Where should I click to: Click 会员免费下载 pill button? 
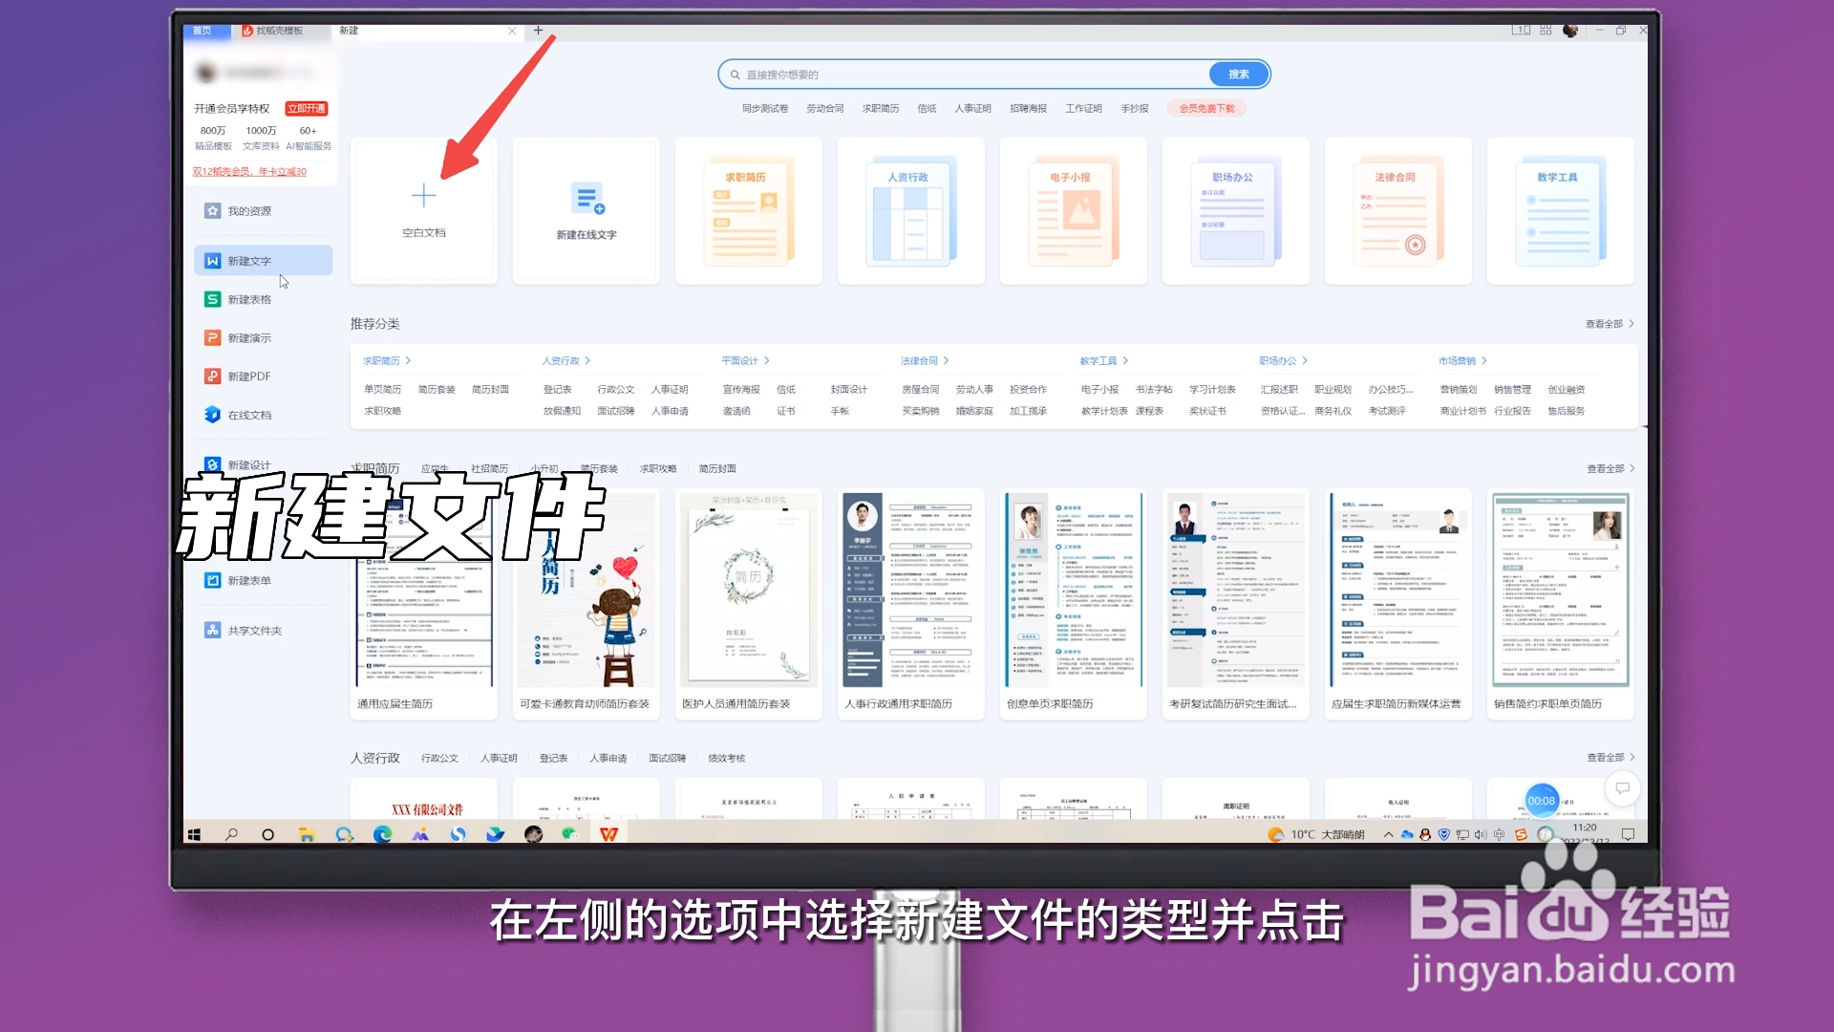point(1206,109)
